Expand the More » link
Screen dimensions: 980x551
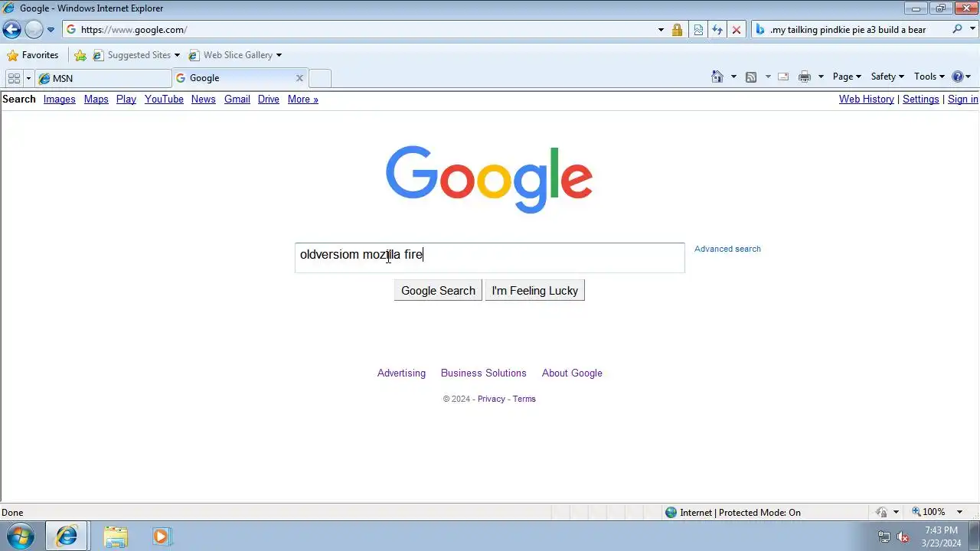302,99
